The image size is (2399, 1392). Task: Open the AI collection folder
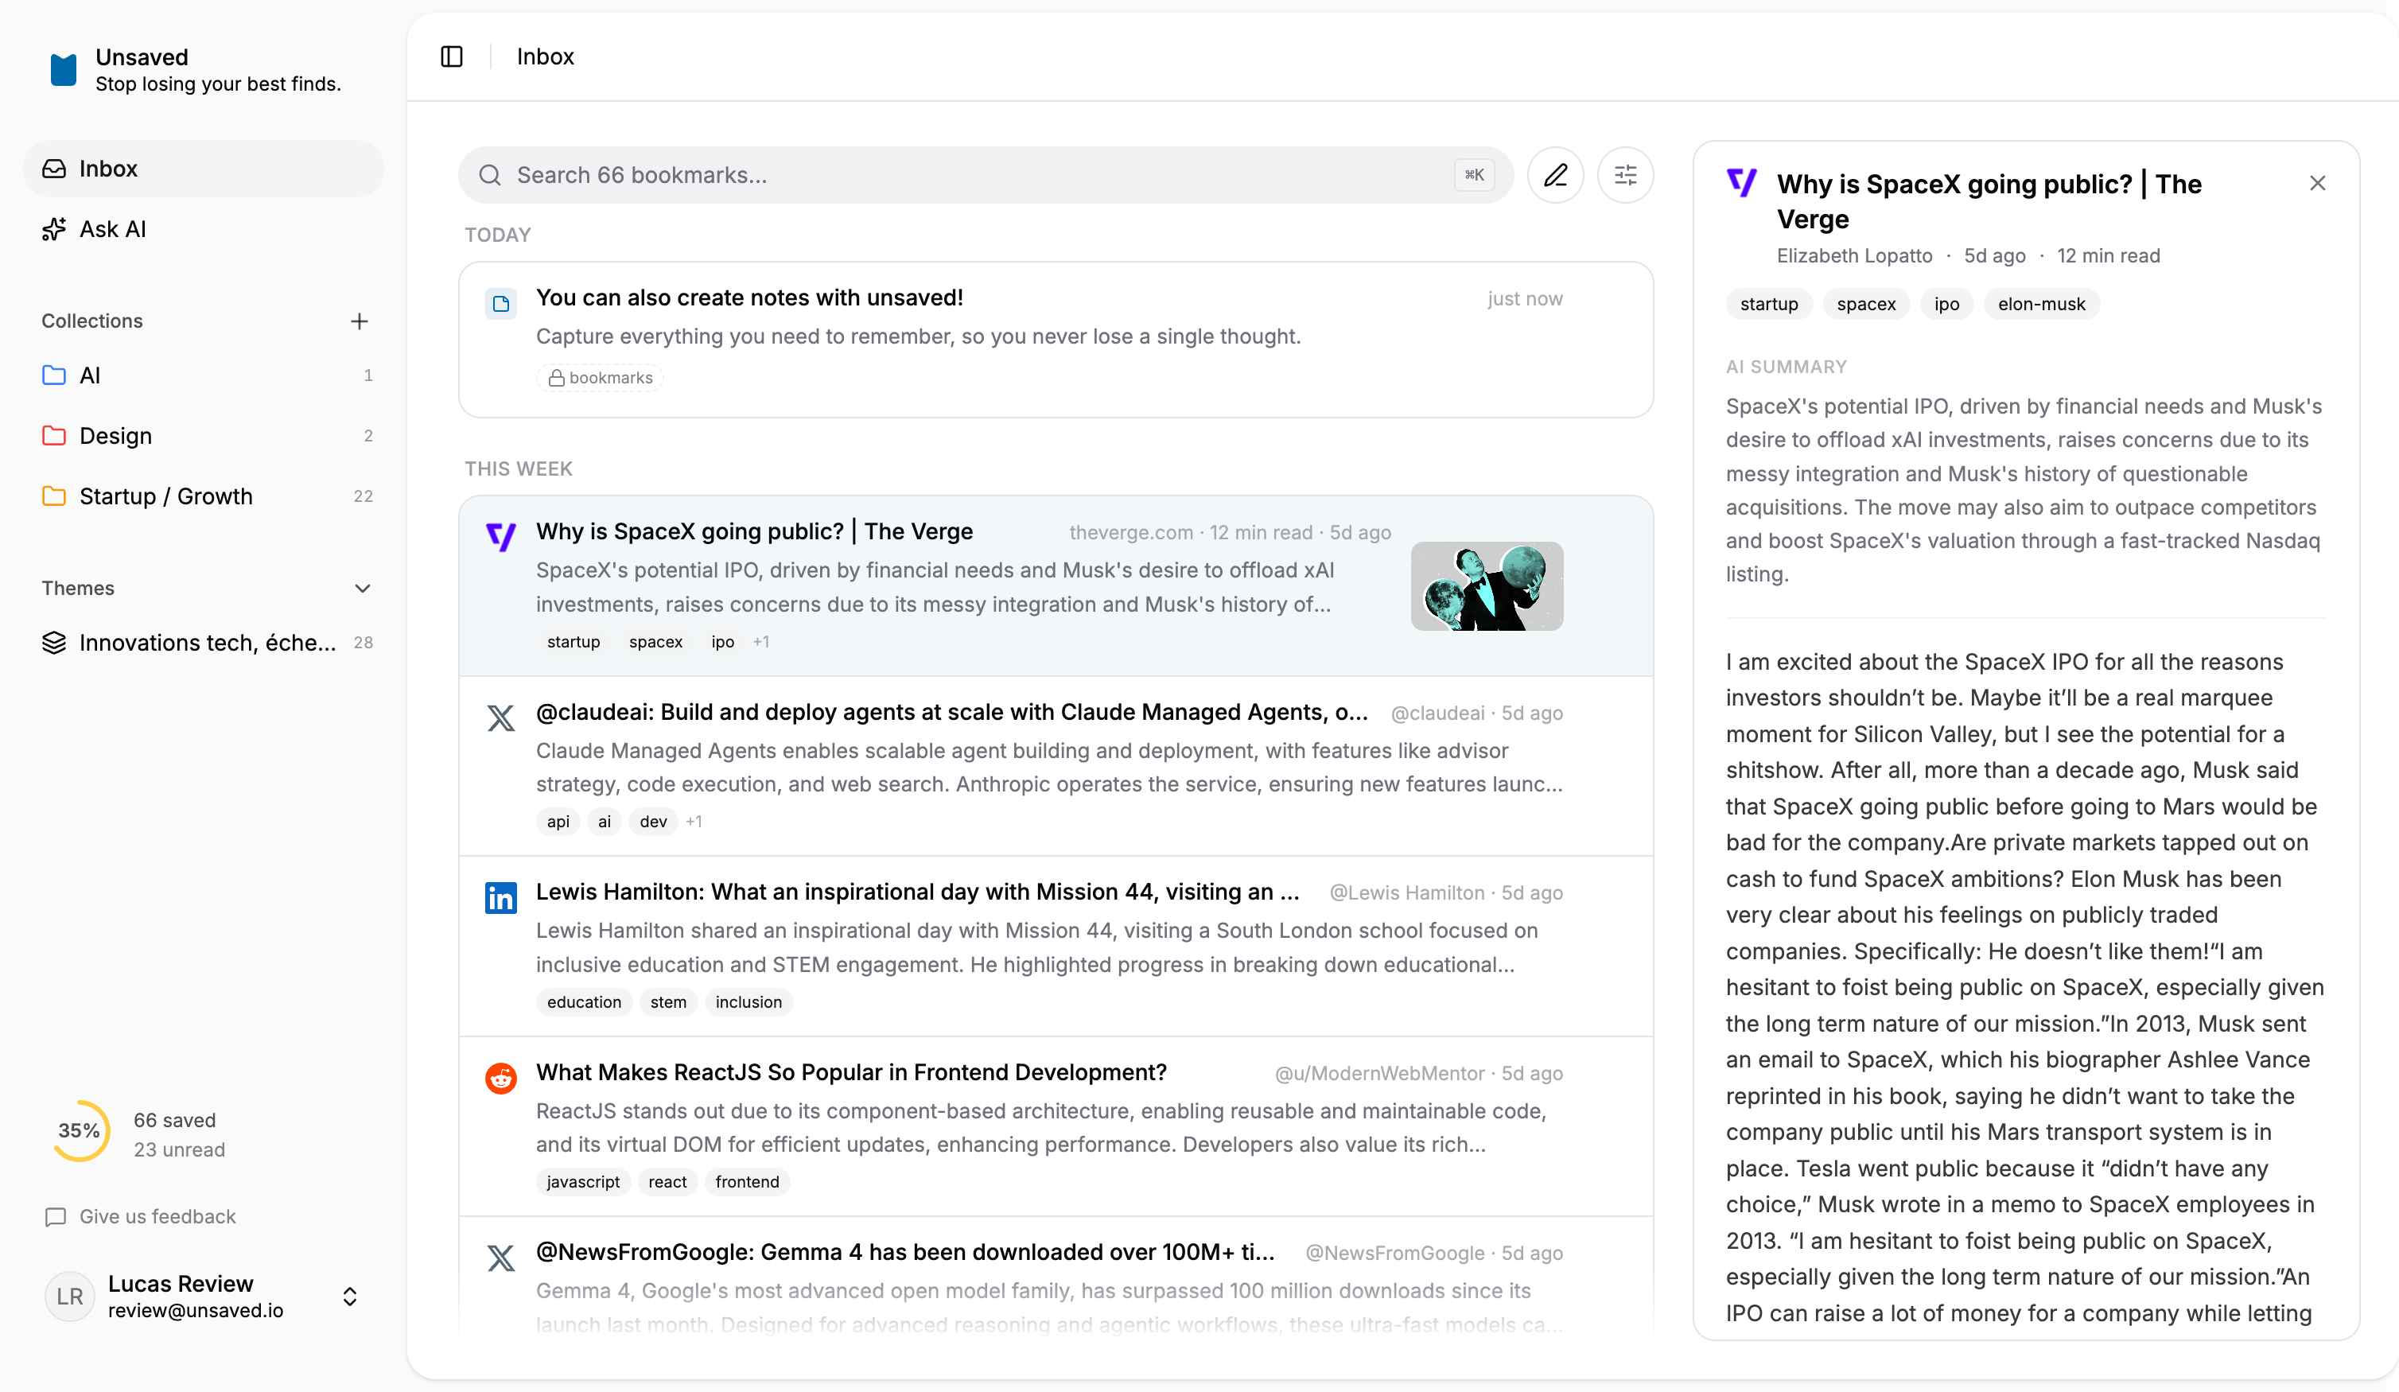[204, 375]
